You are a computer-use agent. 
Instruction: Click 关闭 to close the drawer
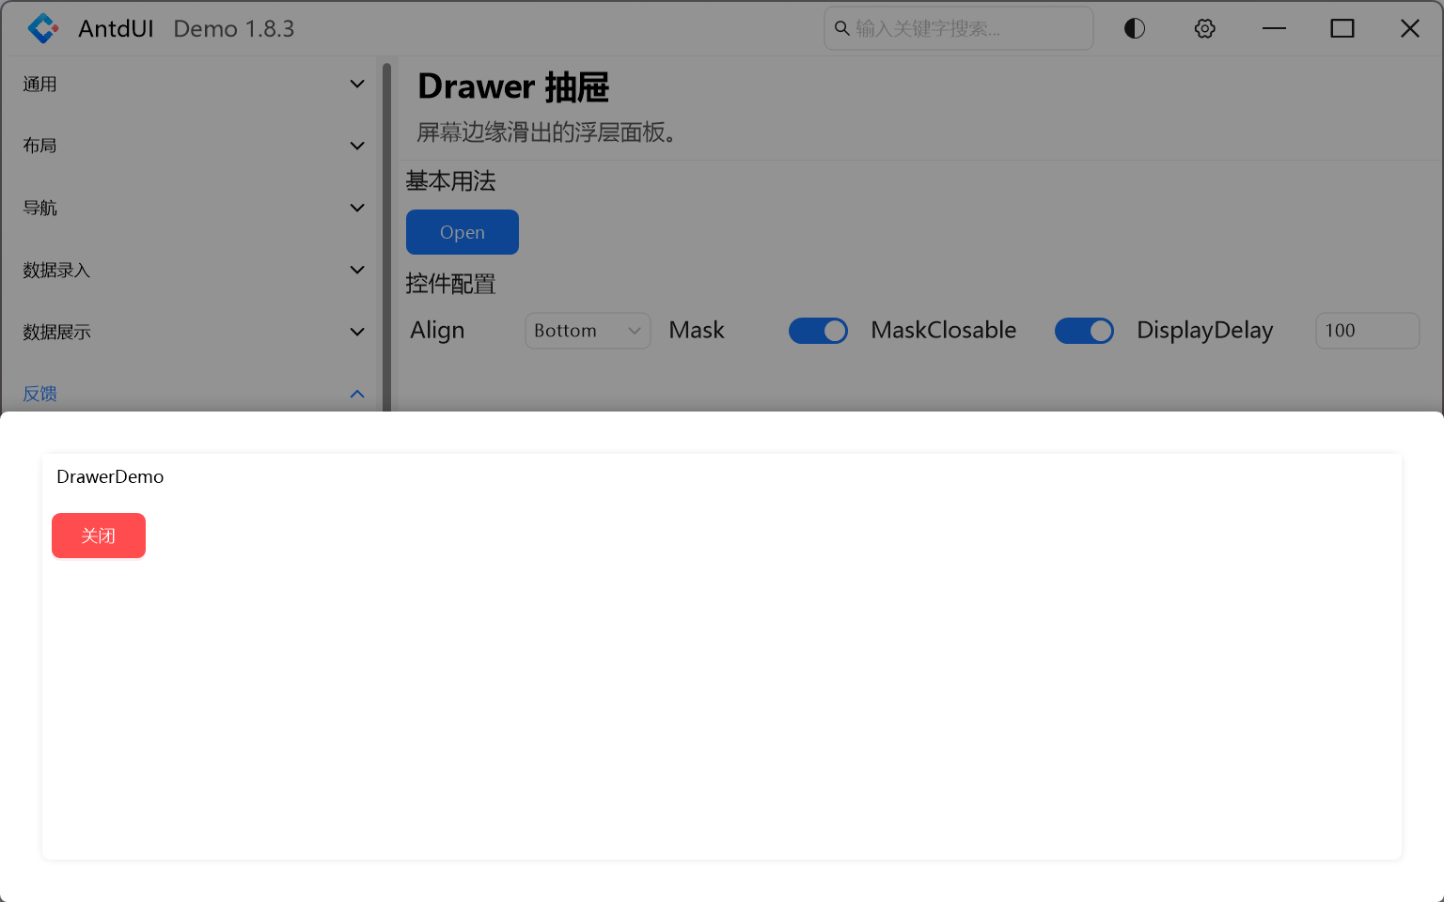[98, 536]
